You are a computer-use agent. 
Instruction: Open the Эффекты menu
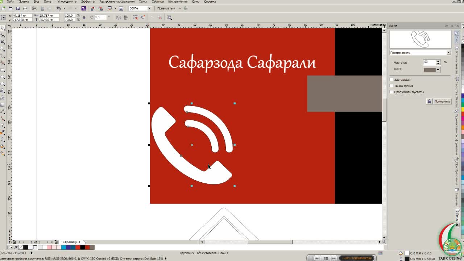(88, 1)
